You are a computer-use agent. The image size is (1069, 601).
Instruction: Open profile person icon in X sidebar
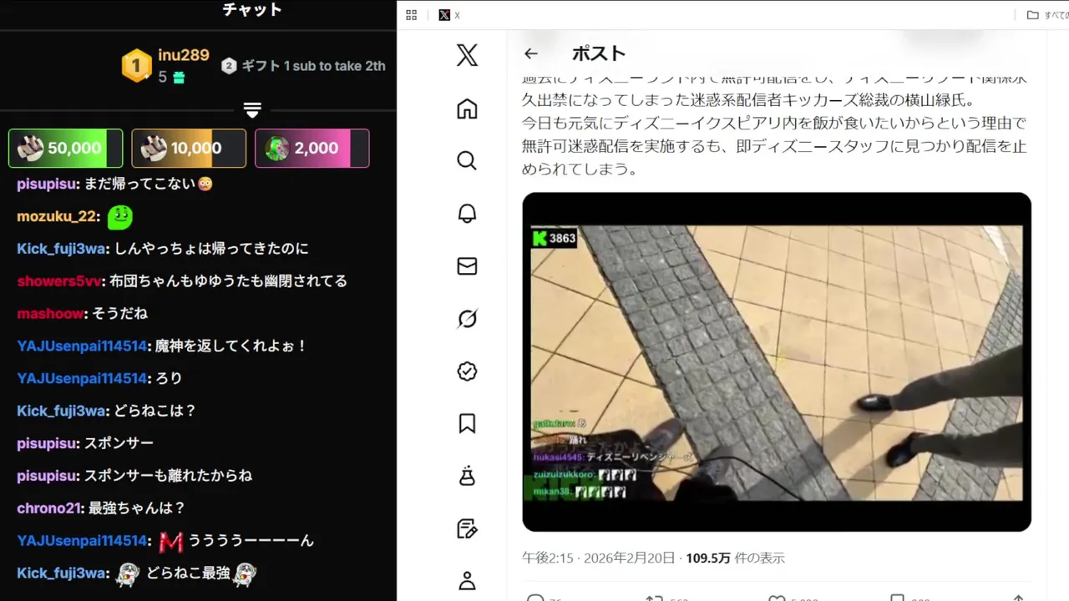467,580
